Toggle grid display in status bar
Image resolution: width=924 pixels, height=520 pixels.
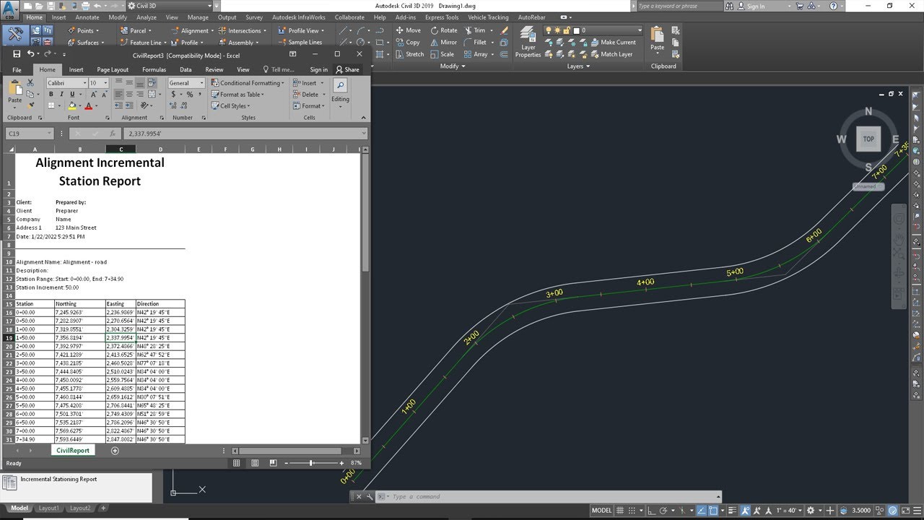point(622,510)
